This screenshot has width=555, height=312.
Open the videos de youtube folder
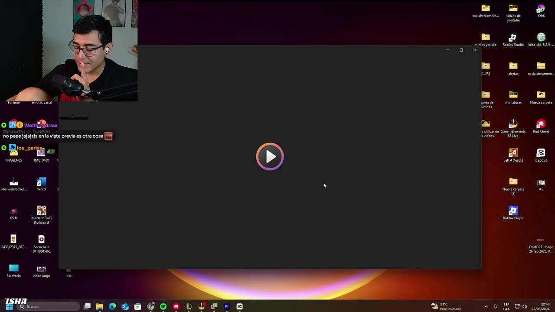click(x=513, y=13)
